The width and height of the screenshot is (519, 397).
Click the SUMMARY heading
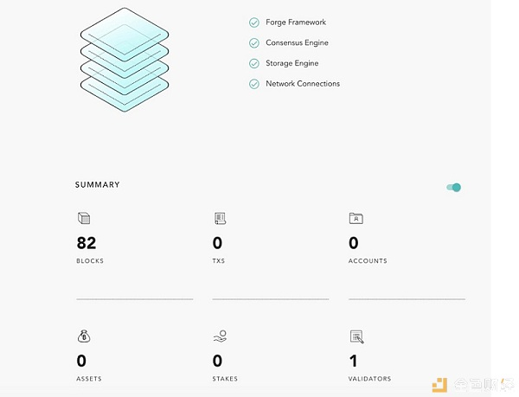(x=97, y=184)
